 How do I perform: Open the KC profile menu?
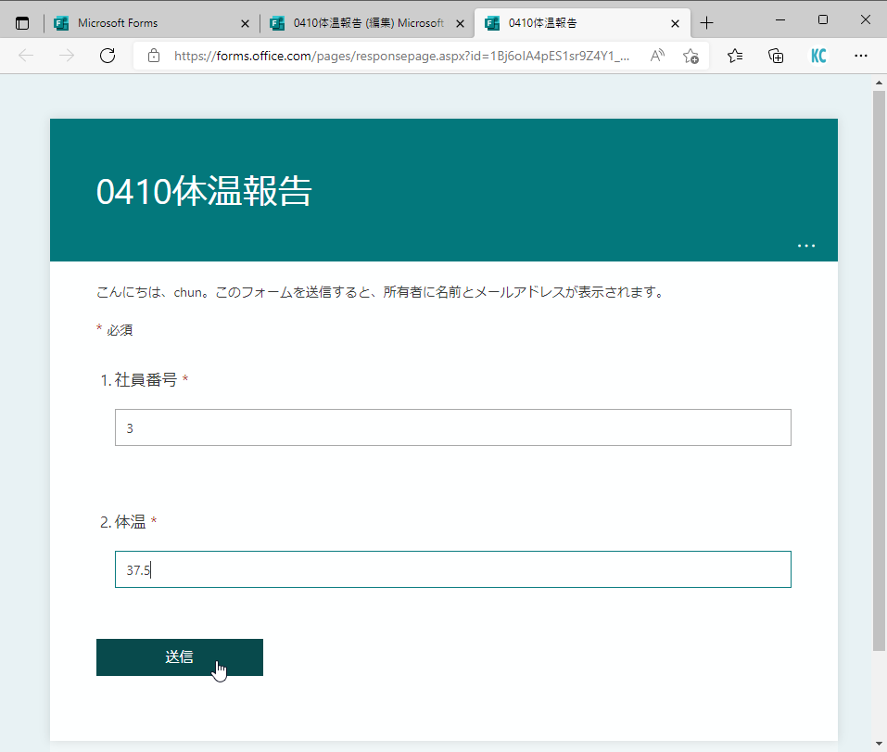pos(818,56)
